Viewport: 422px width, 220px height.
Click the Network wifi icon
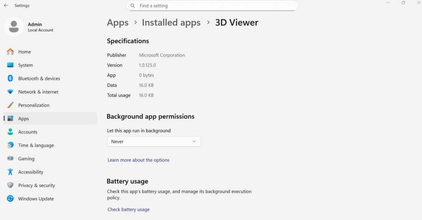[x=10, y=92]
